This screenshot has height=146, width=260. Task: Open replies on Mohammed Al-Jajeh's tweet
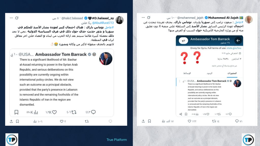pyautogui.click(x=237, y=121)
